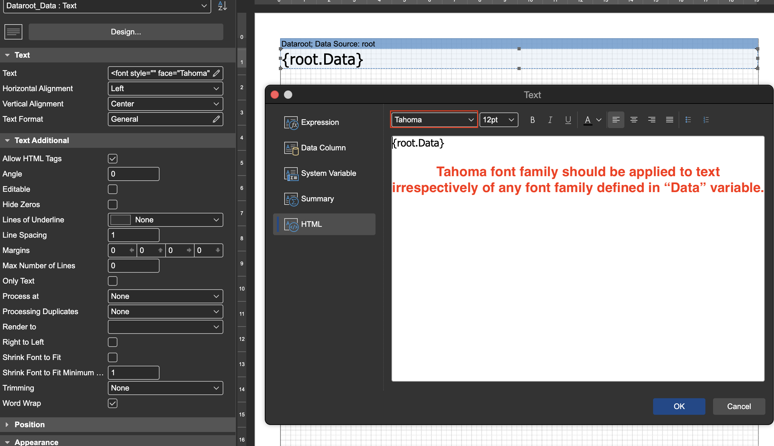Enable the Editable checkbox
Image resolution: width=774 pixels, height=446 pixels.
[x=113, y=189]
